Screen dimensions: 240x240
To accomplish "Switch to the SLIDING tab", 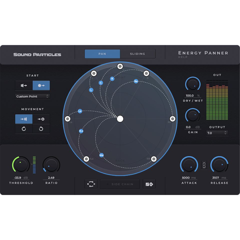I will coord(138,54).
